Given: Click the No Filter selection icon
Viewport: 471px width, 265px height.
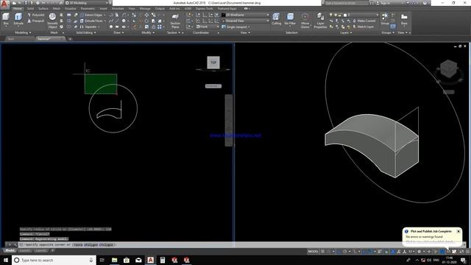Looking at the screenshot, I should [290, 19].
